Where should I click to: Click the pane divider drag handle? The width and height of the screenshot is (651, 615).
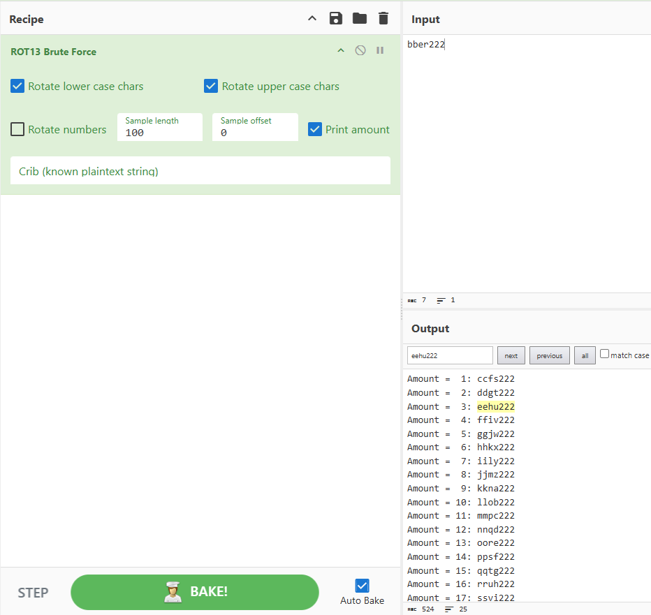tap(402, 309)
